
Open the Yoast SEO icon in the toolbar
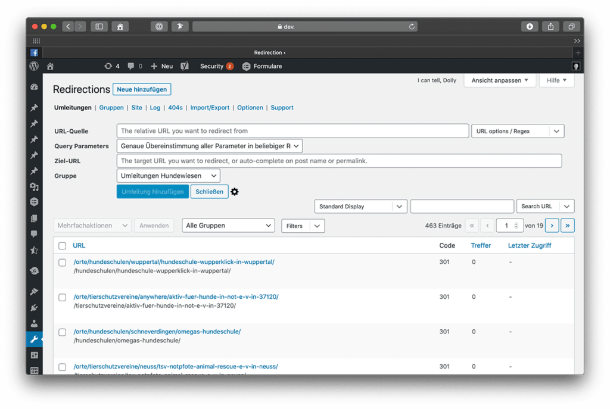pyautogui.click(x=185, y=66)
